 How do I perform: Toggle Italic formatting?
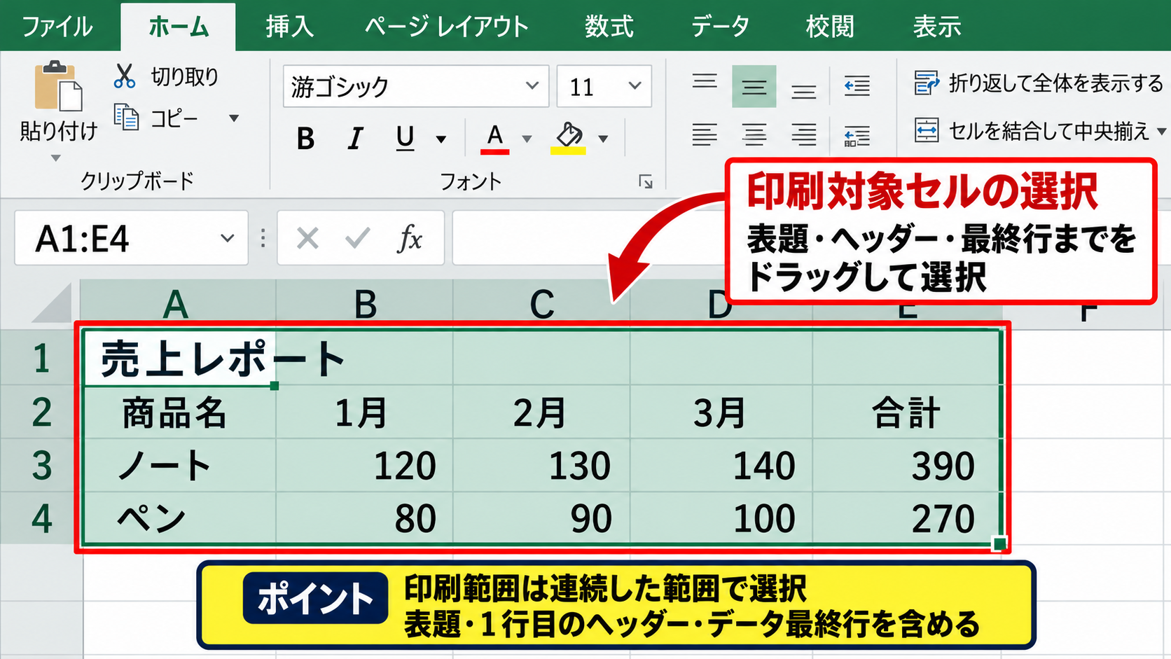pos(356,139)
